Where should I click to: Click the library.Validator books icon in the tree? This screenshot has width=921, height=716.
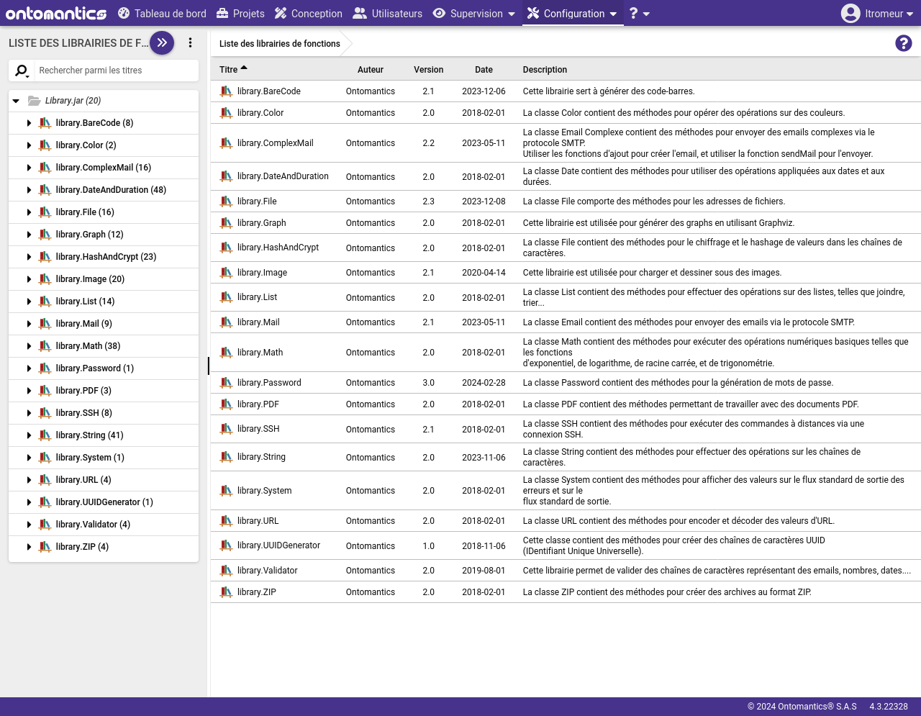pos(45,525)
